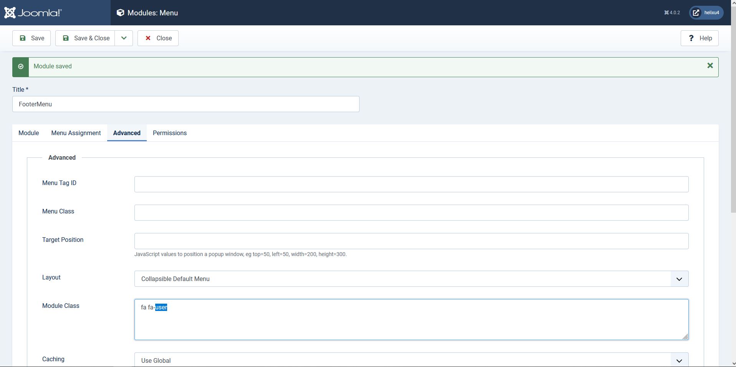The width and height of the screenshot is (736, 367).
Task: Click the X icon inside the Close button
Action: (x=148, y=38)
